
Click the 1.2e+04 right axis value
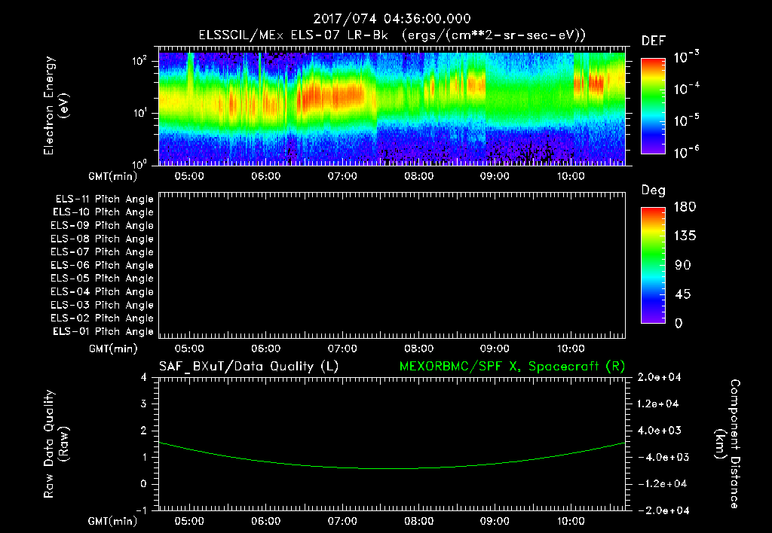tap(659, 404)
